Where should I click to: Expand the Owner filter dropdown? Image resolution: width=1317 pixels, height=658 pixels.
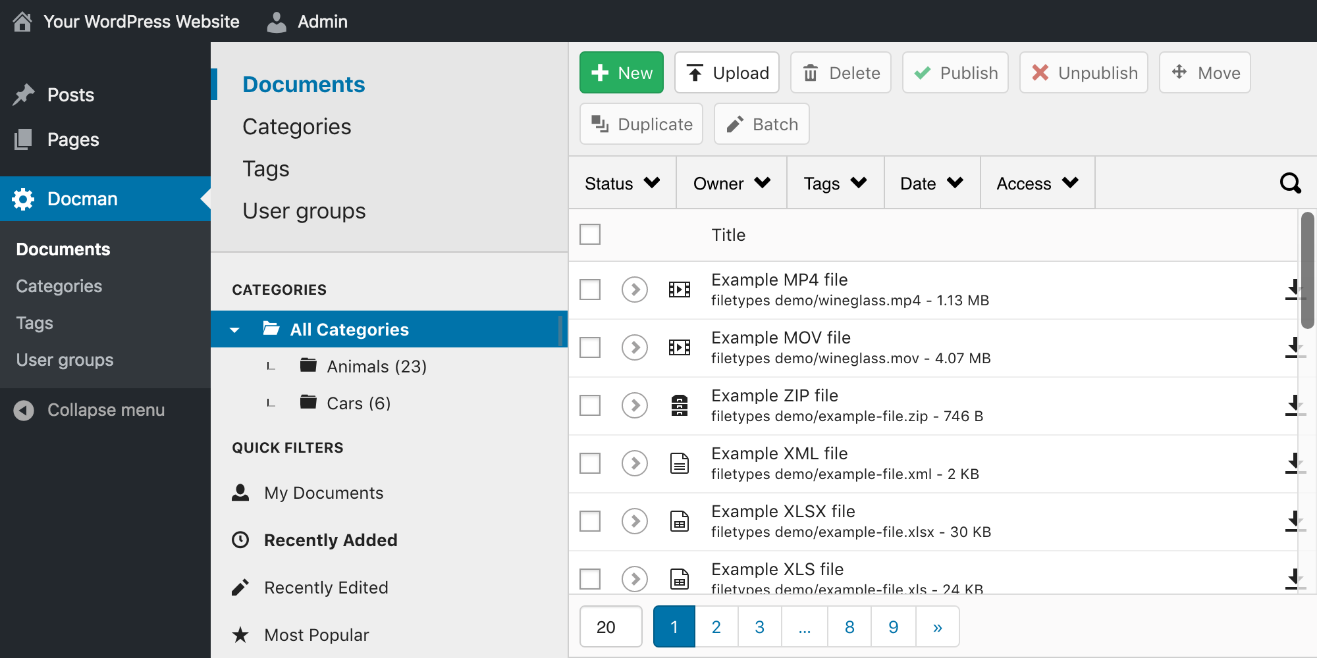[x=731, y=184]
